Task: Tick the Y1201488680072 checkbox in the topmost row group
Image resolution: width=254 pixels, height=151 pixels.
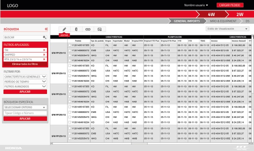Action: (70, 50)
